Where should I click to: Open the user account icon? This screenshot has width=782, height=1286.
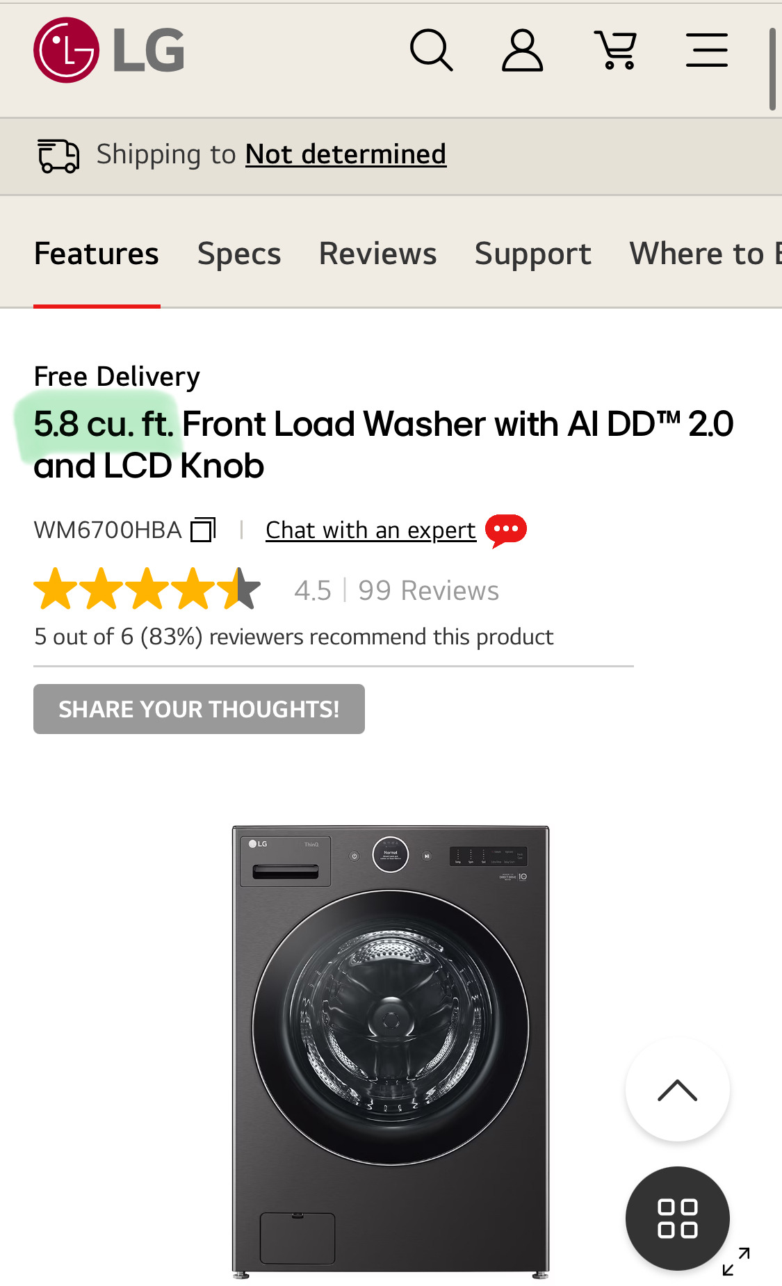point(522,50)
